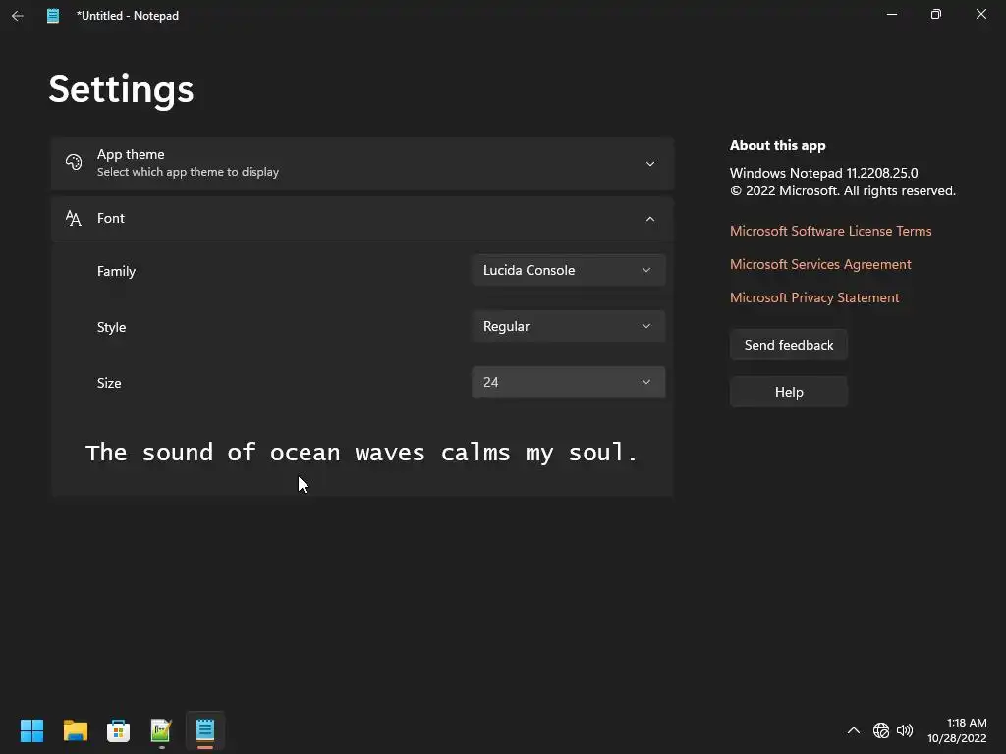Viewport: 1006px width, 754px height.
Task: Open Microsoft Services Agreement link
Action: (820, 264)
